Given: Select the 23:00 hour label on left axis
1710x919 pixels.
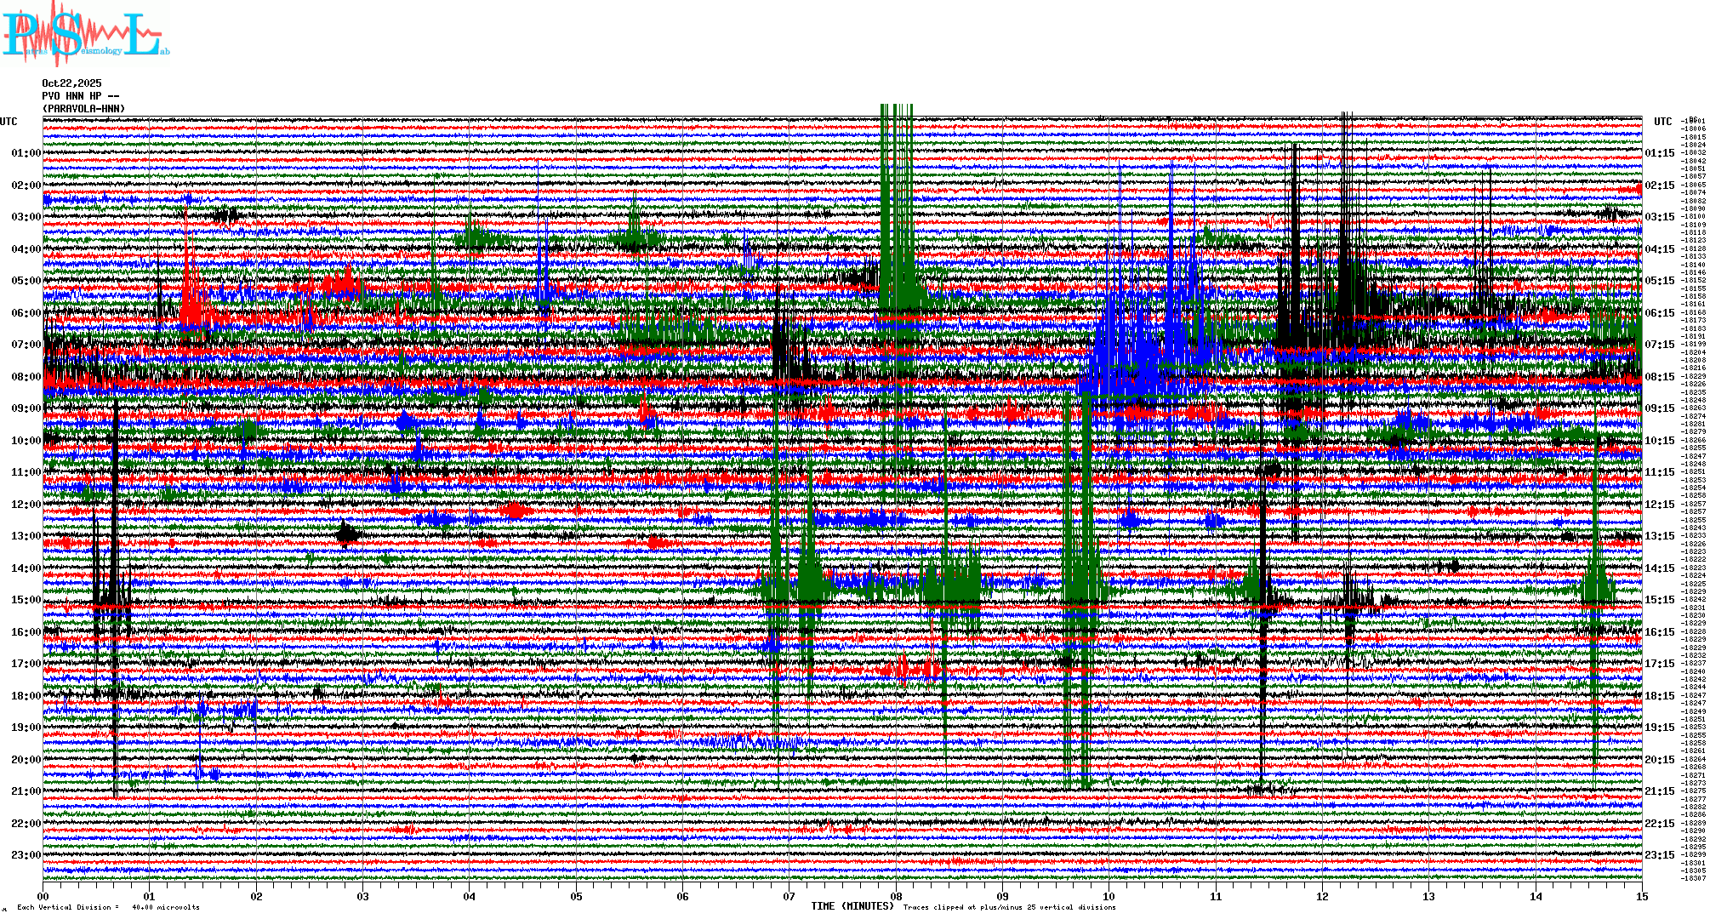Looking at the screenshot, I should (26, 855).
